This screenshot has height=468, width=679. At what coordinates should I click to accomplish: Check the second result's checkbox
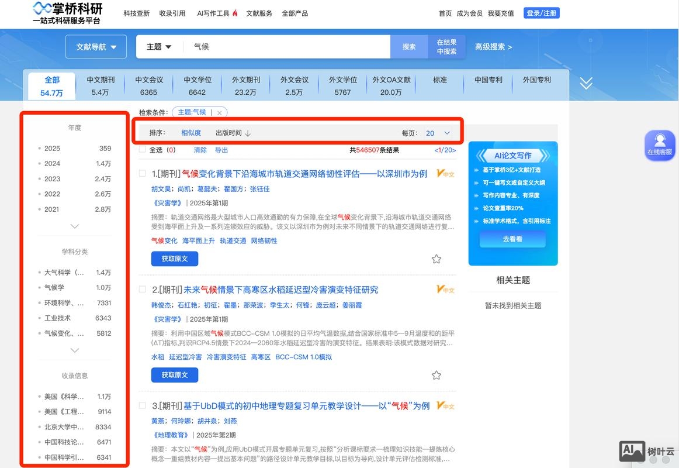coord(140,290)
